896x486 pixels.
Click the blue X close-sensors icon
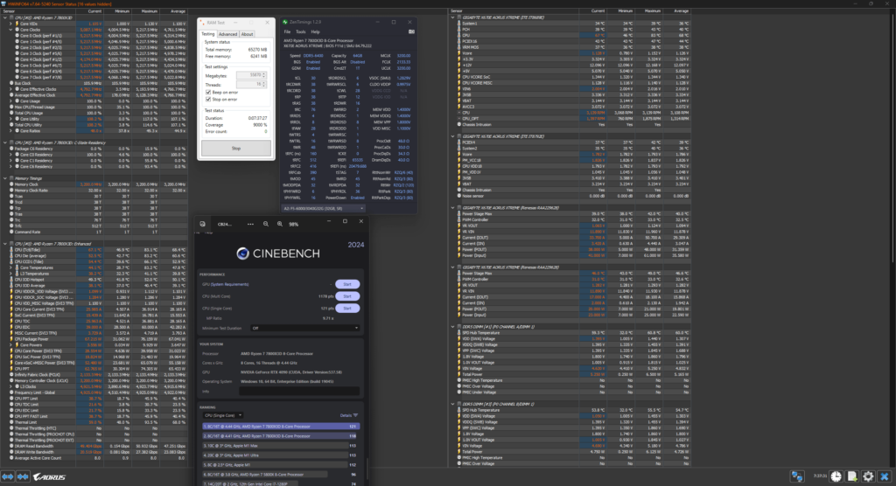885,476
